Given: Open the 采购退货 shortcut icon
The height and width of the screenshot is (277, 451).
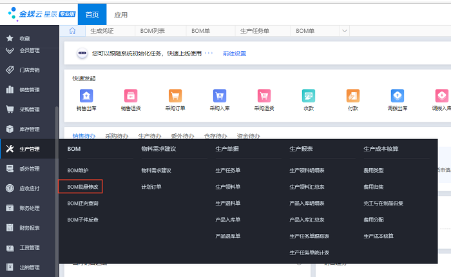Looking at the screenshot, I should point(264,96).
